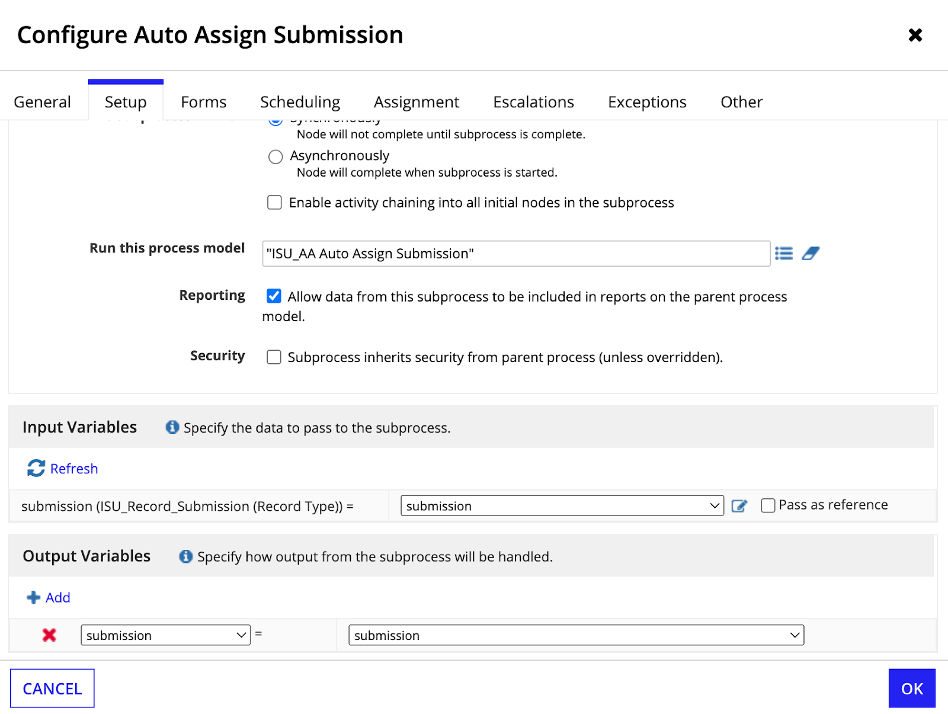The width and height of the screenshot is (948, 714).
Task: Select the partially hidden Synchronously radio button
Action: click(x=276, y=121)
